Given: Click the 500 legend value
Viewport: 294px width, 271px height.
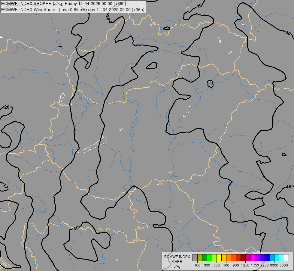Looking at the screenshot, I should [217, 265].
